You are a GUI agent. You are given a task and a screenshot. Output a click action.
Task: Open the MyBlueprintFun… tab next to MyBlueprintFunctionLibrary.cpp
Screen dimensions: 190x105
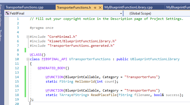(178, 7)
